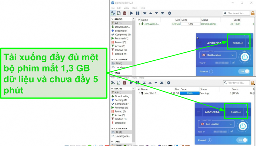Firewall info icon in bottom Windscribe window
The height and width of the screenshot is (146, 256).
(210, 140)
